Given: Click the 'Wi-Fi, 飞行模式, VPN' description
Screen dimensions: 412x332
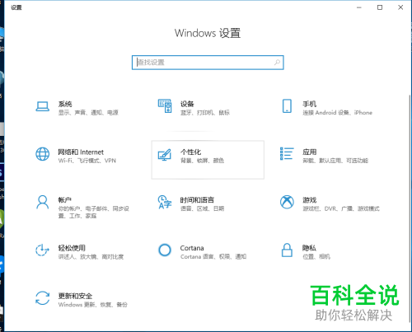Looking at the screenshot, I should pyautogui.click(x=87, y=161).
